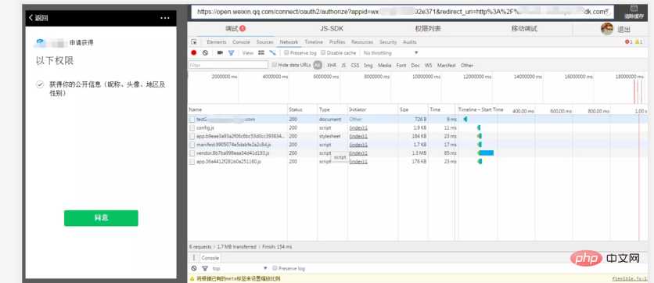The image size is (654, 283).
Task: Sort by the Status column header
Action: 303,109
